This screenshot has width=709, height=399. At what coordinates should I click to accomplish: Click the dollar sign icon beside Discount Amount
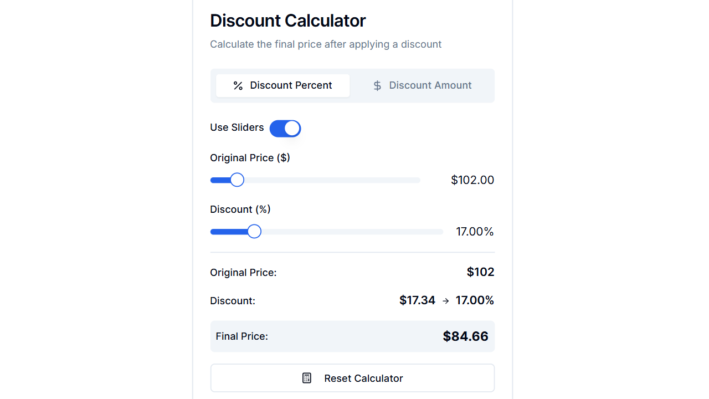(x=377, y=85)
